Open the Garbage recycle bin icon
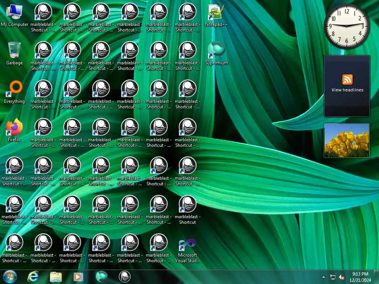This screenshot has width=379, height=284. coord(14,54)
